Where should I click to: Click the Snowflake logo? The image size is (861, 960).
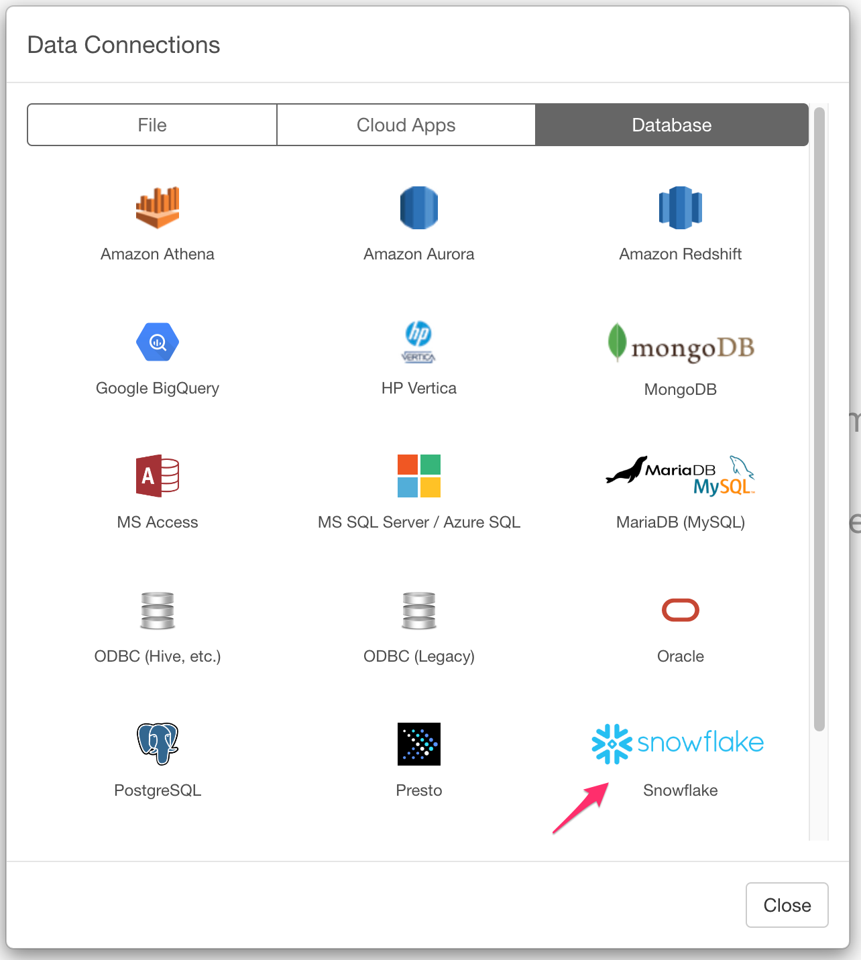pyautogui.click(x=678, y=743)
